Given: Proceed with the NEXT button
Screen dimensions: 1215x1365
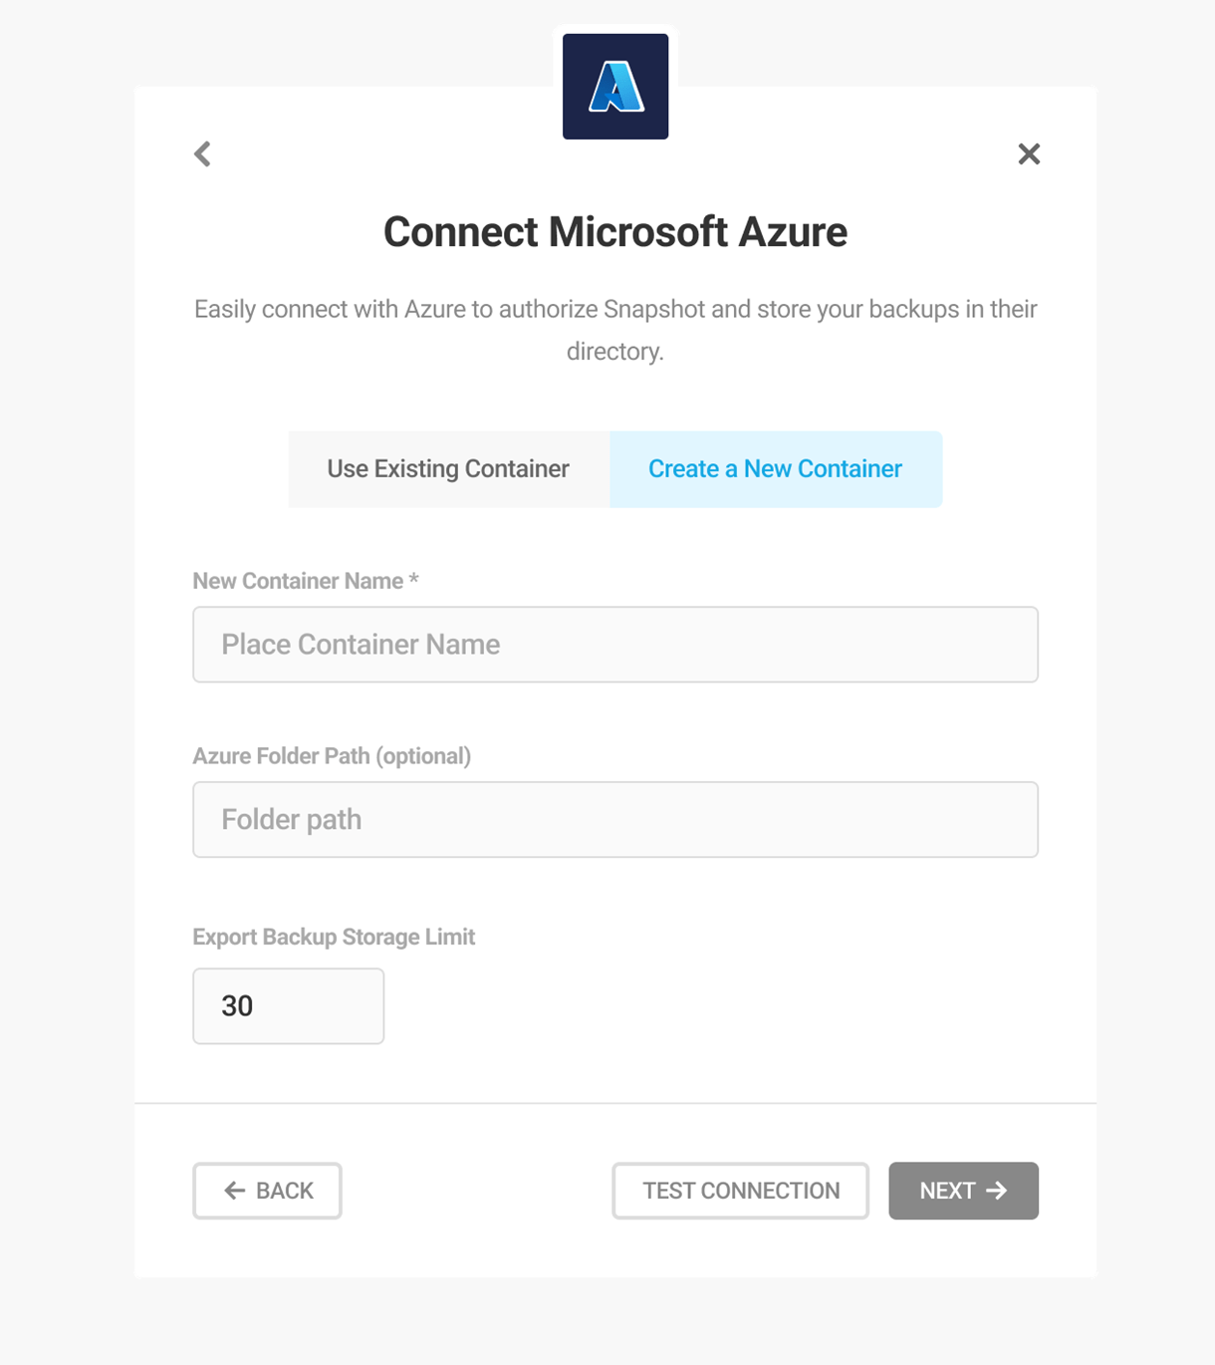Looking at the screenshot, I should point(964,1191).
